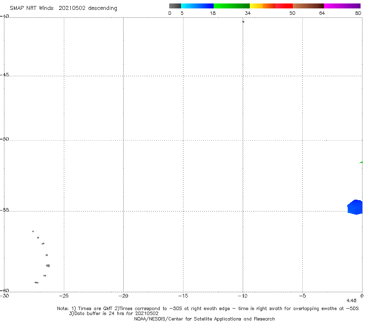Image resolution: width=366 pixels, height=322 pixels.
Task: Click the color bar label '80'
Action: tap(358, 13)
